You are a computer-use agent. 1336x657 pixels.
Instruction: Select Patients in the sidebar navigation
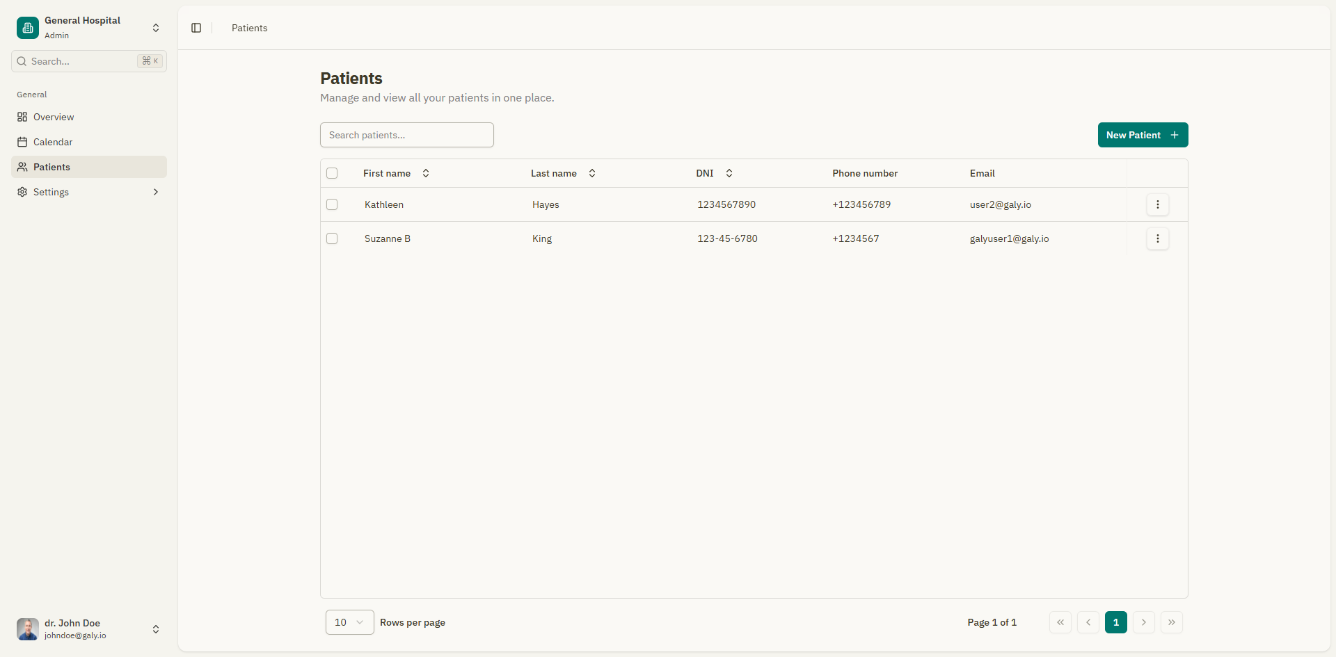point(51,167)
